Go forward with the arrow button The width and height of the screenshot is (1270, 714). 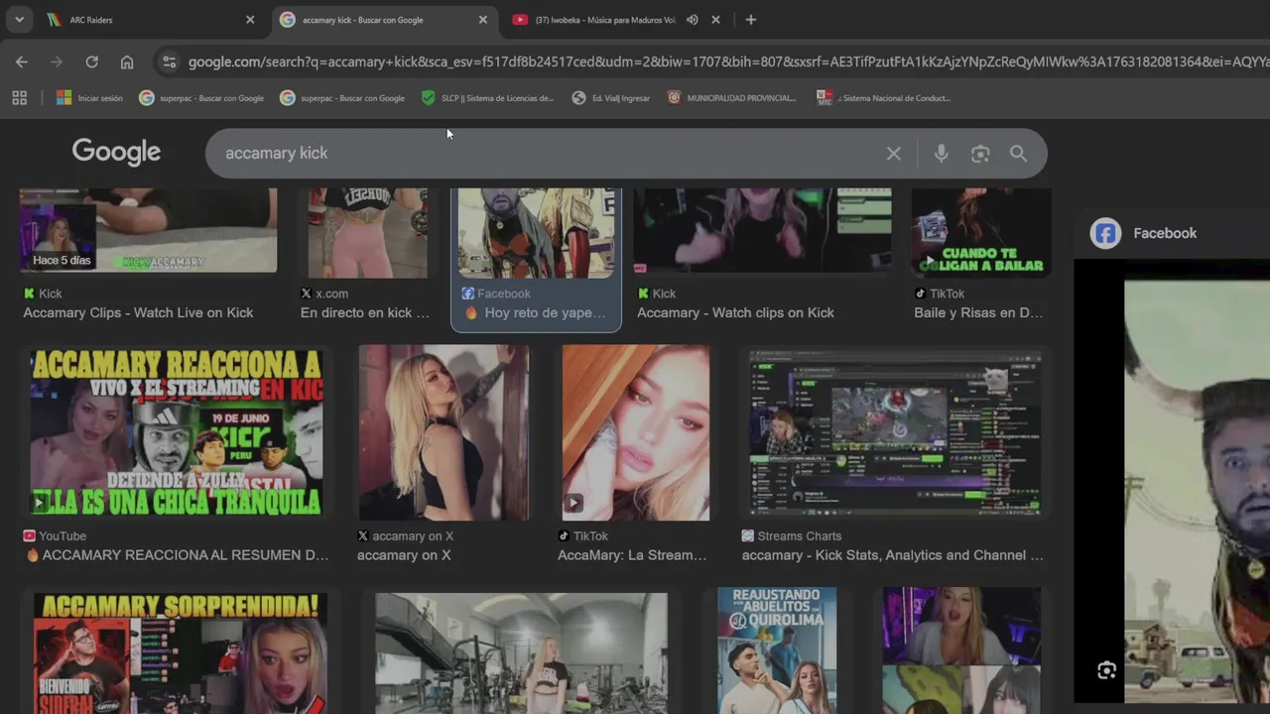(x=57, y=61)
